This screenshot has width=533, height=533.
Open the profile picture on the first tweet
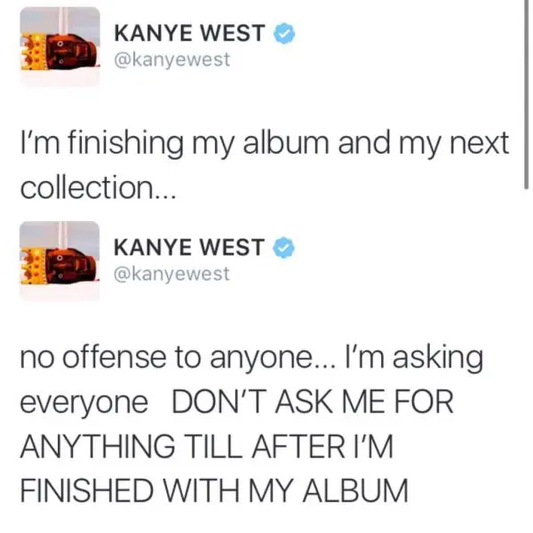click(60, 46)
